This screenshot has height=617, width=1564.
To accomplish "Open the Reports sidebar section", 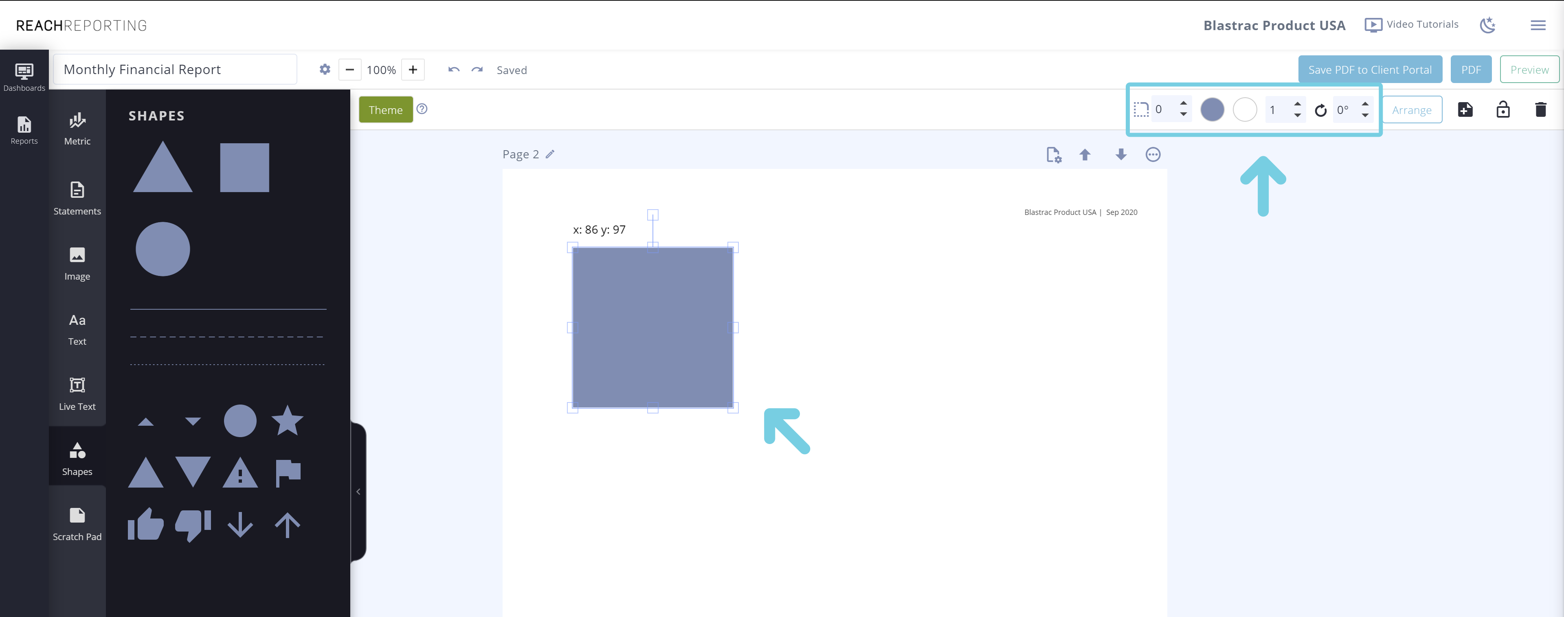I will [x=24, y=130].
